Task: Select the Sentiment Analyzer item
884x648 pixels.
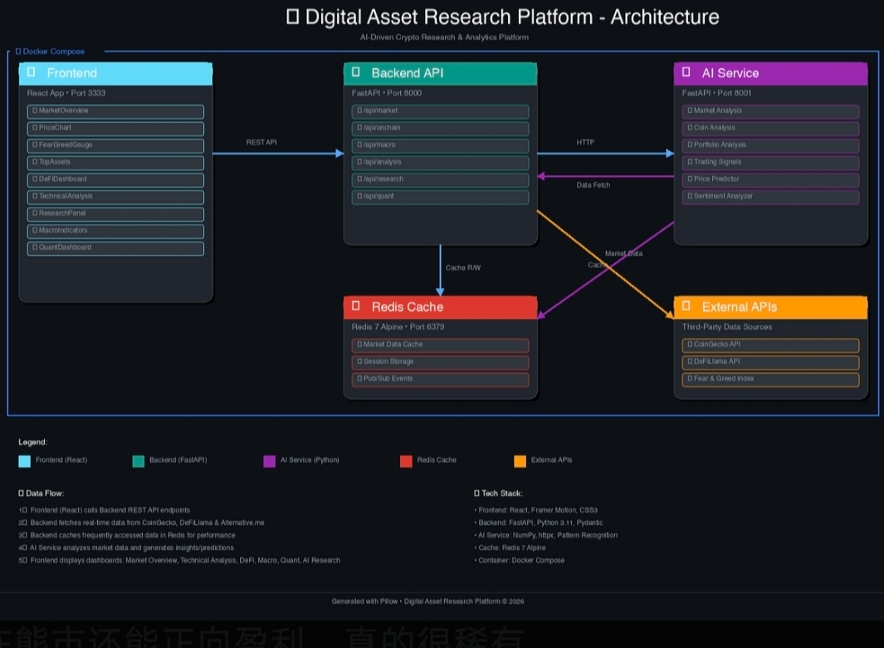Action: (770, 197)
